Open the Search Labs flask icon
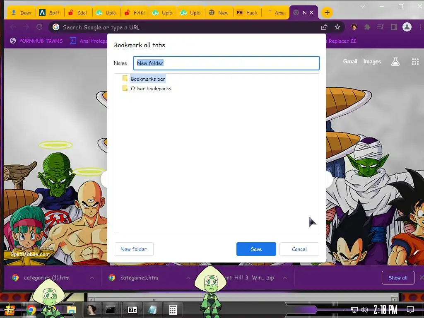Image resolution: width=424 pixels, height=318 pixels. tap(395, 62)
